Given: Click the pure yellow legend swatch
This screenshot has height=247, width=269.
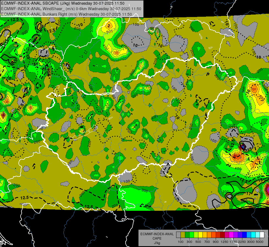Looking at the screenshot, I should pos(200,235).
